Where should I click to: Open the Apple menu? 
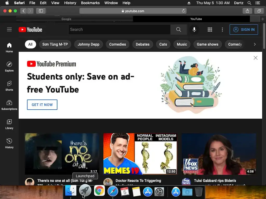pos(7,3)
